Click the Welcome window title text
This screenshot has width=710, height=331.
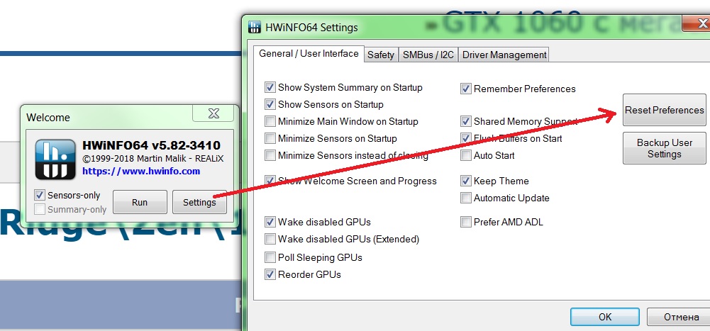coord(48,118)
